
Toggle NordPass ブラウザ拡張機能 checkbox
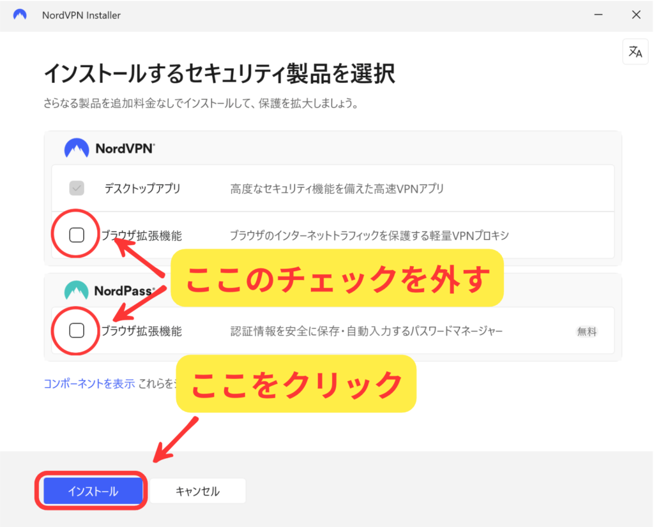[x=76, y=330]
